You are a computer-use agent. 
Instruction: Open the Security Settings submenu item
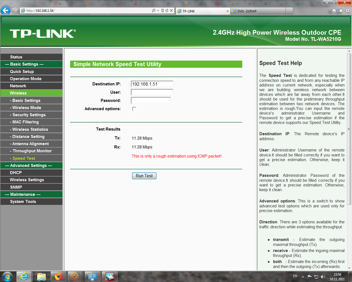(31, 115)
